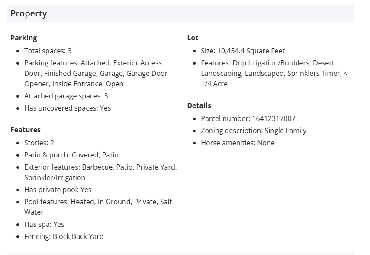Click the Features subheading
The height and width of the screenshot is (255, 370).
point(26,130)
